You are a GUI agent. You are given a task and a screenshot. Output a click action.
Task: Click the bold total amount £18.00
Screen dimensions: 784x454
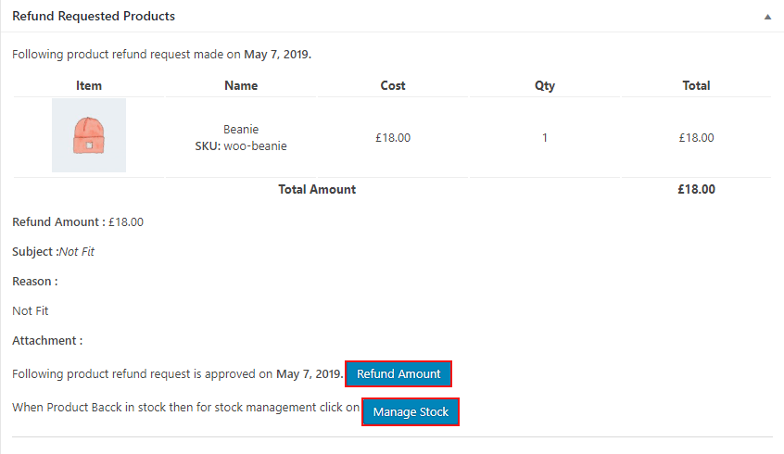[x=696, y=189]
